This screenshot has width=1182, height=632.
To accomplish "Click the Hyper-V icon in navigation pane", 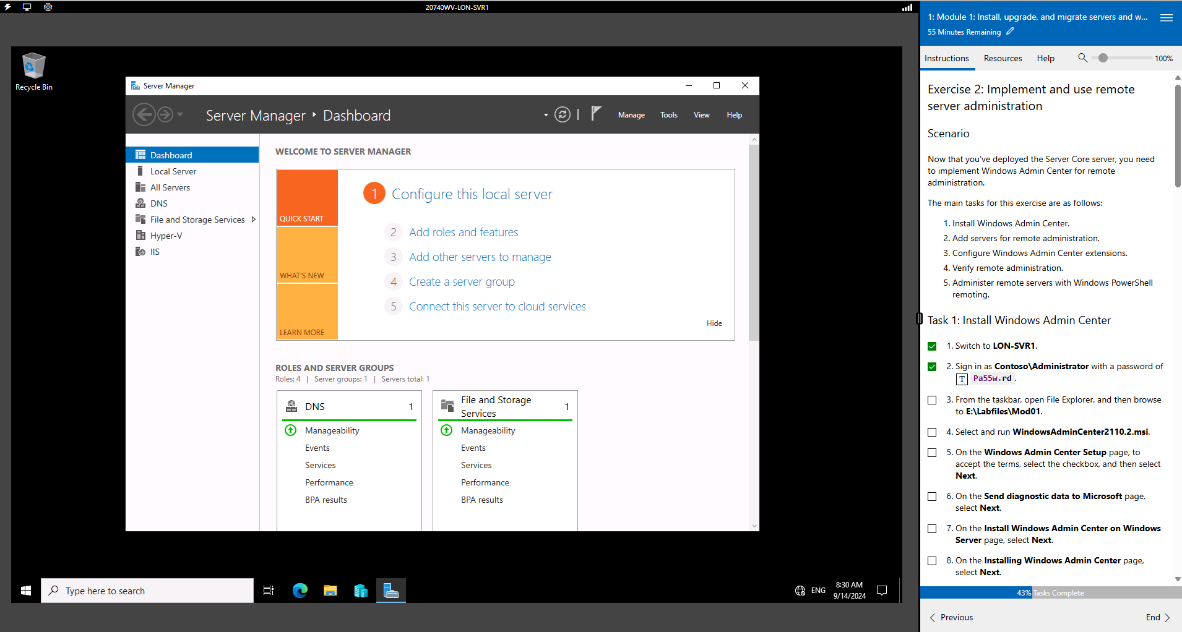I will click(140, 236).
